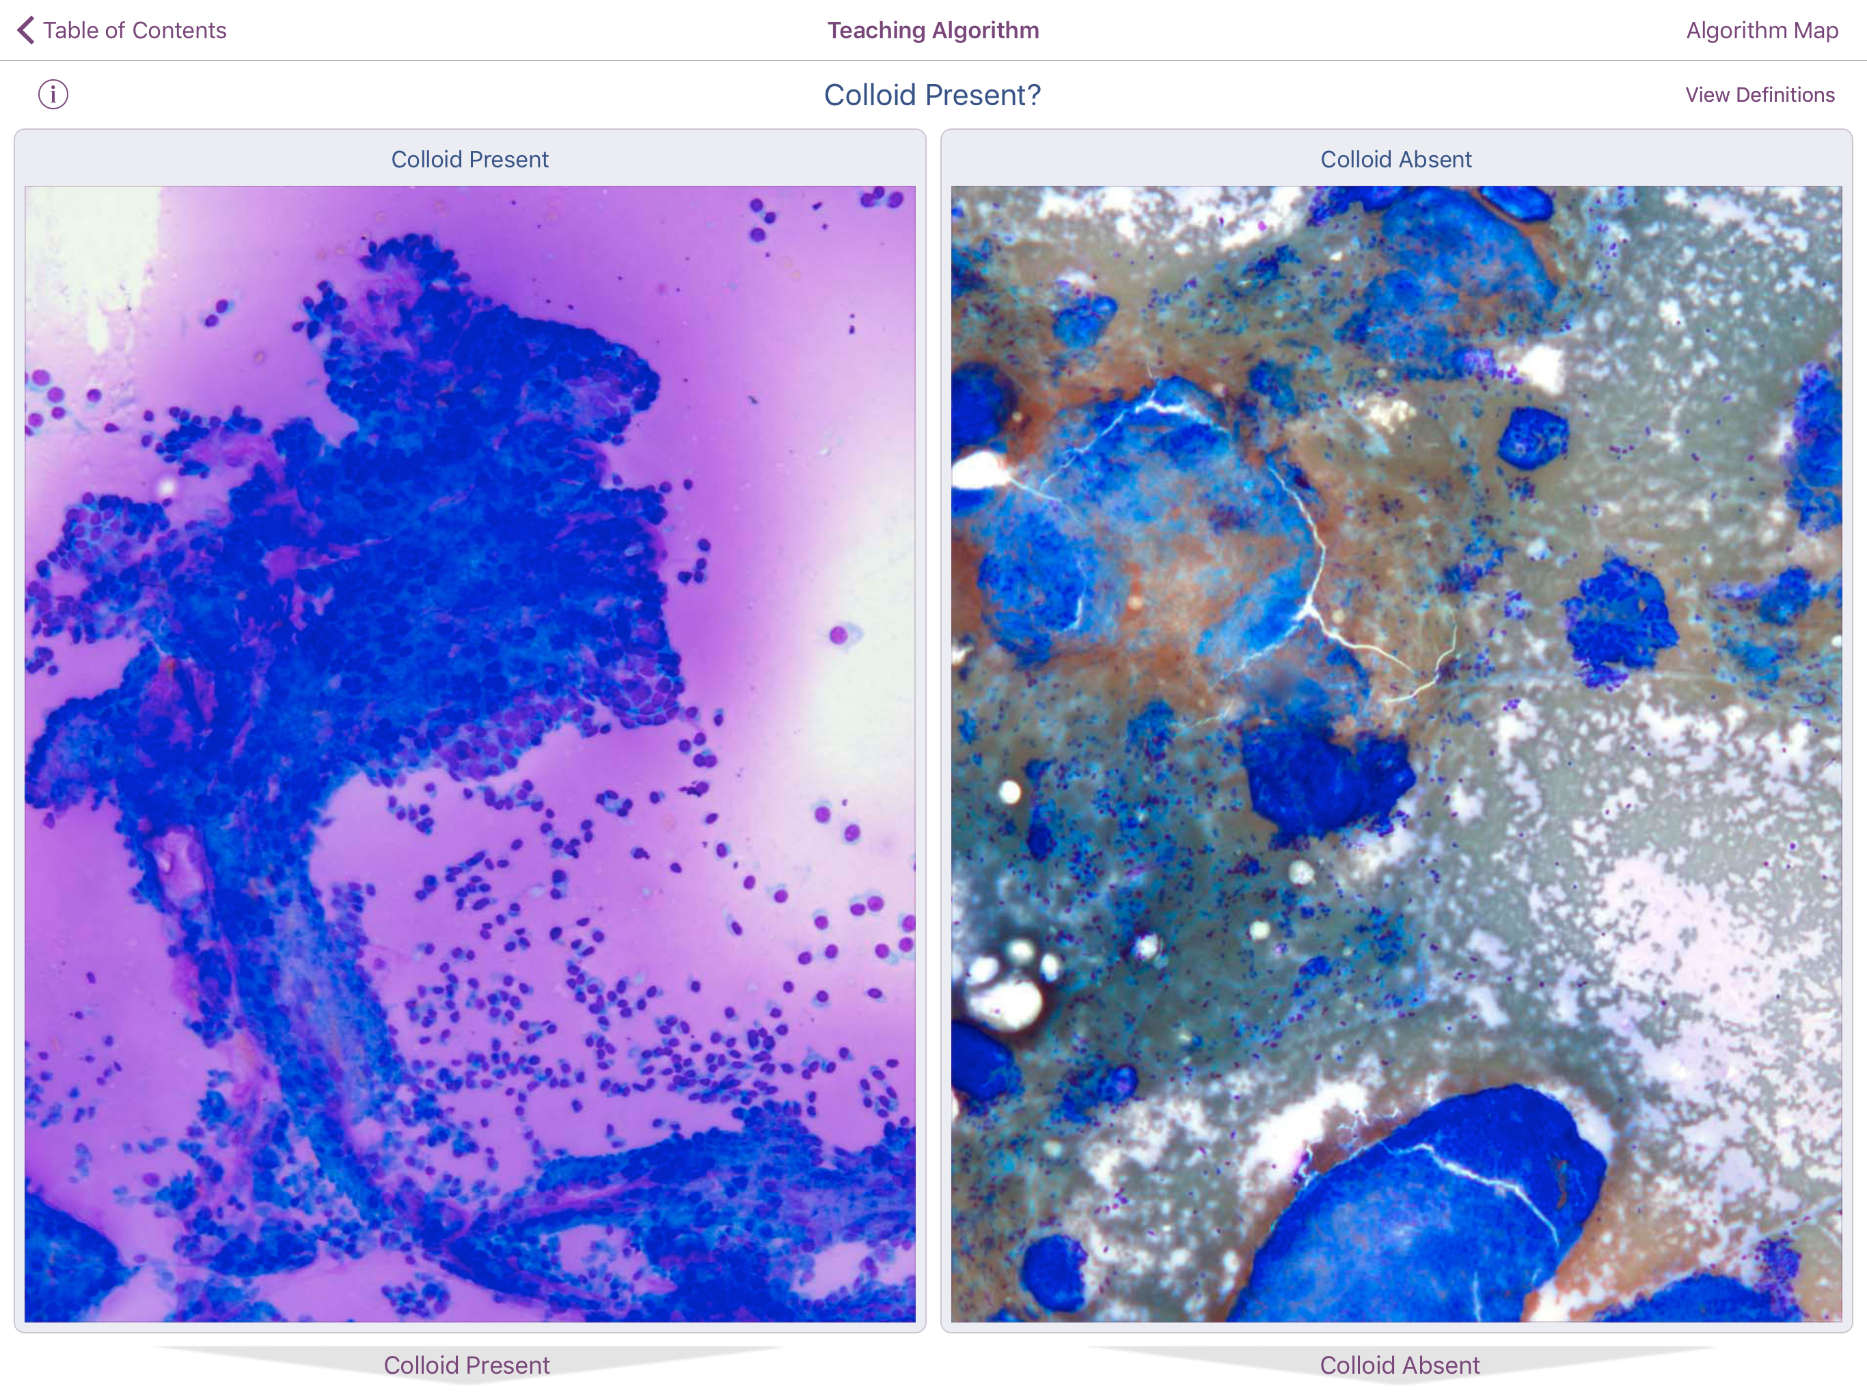
Task: Select the Colloid Present header label
Action: click(x=469, y=159)
